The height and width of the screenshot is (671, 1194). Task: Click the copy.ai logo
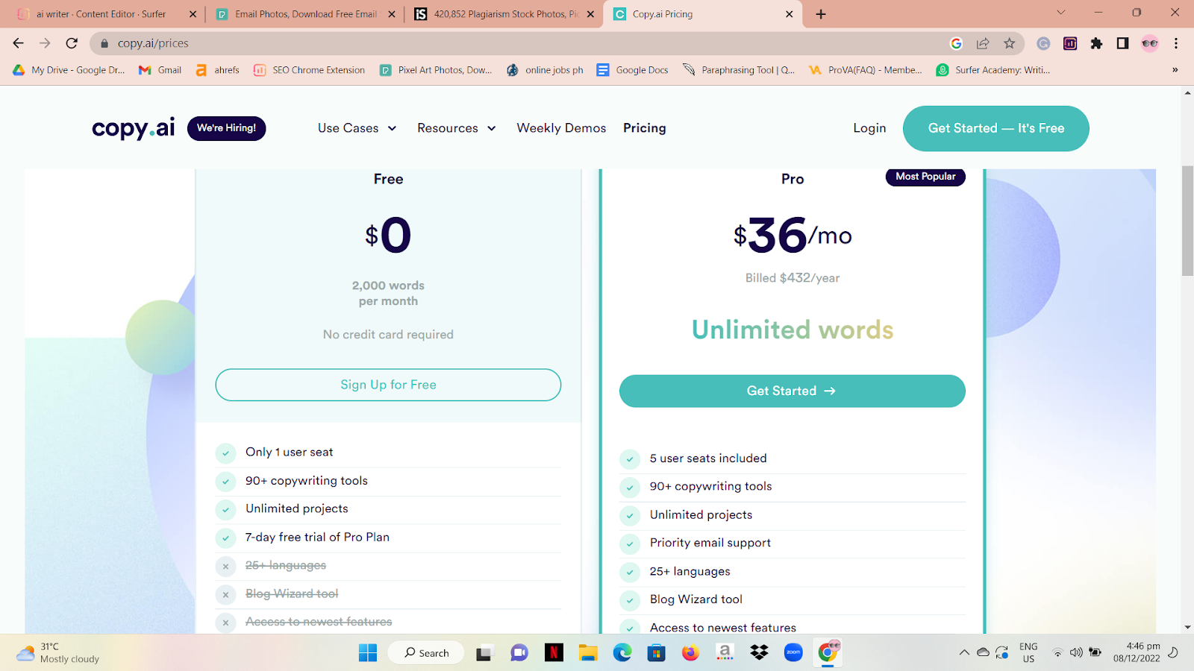(134, 128)
